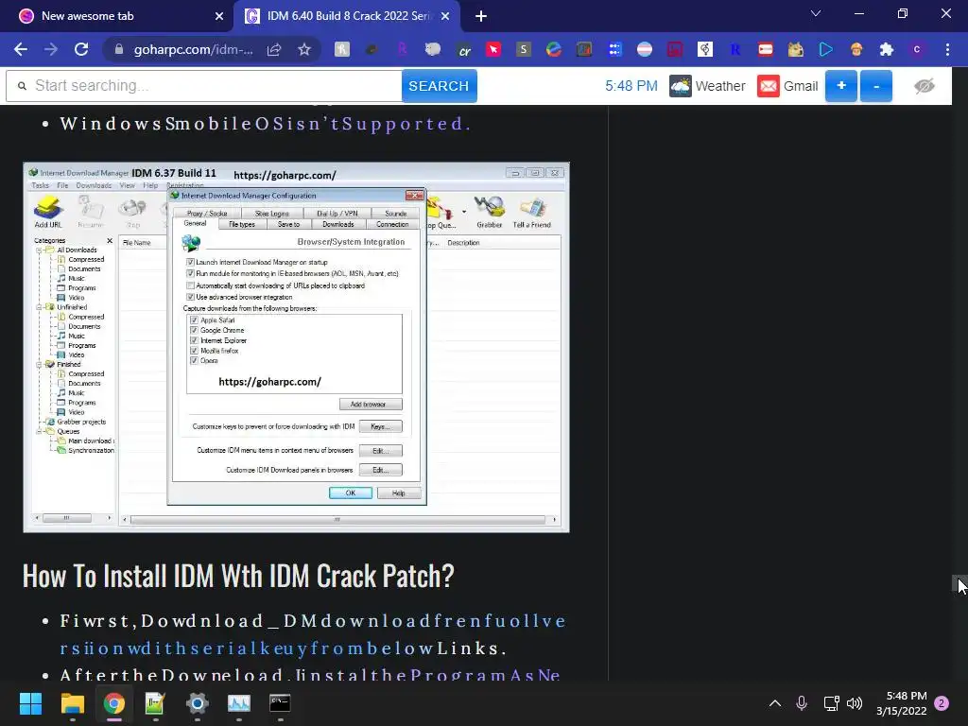Open the white K on gray extension

[342, 49]
